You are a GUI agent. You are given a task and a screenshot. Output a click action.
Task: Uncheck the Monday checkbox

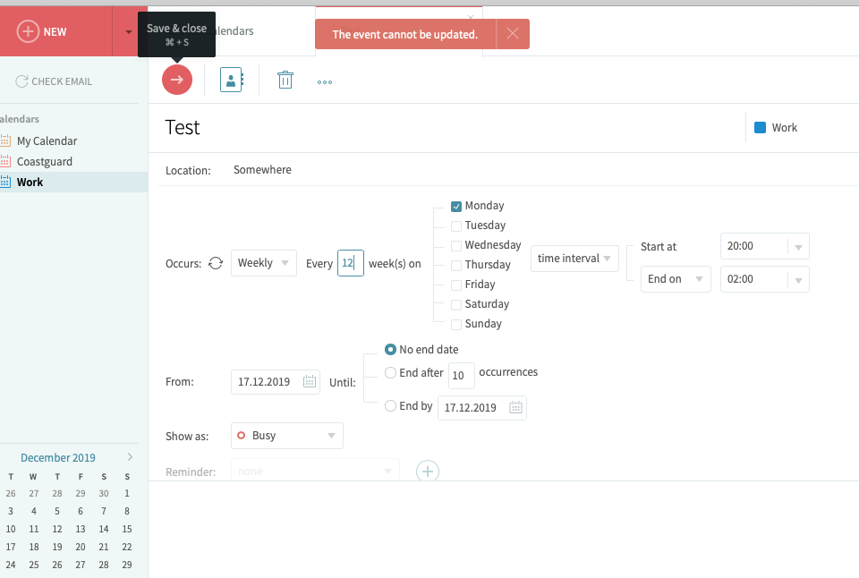pyautogui.click(x=455, y=207)
